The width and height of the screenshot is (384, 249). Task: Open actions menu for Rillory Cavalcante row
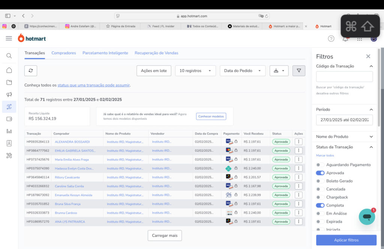[298, 177]
